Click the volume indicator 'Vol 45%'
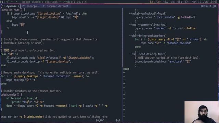Image resolution: width=219 pixels, height=123 pixels. 177,2
